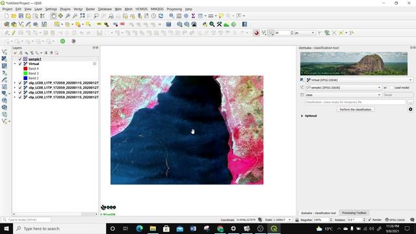Click the hammer and tools plugin icon

click(219, 25)
